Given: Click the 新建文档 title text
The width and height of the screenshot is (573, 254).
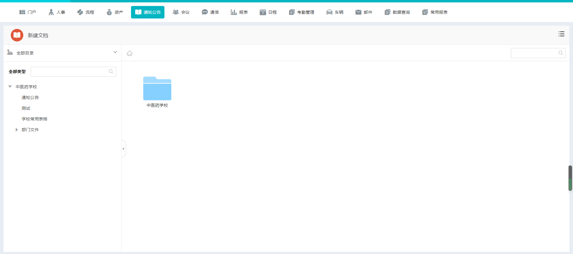Looking at the screenshot, I should (38, 35).
